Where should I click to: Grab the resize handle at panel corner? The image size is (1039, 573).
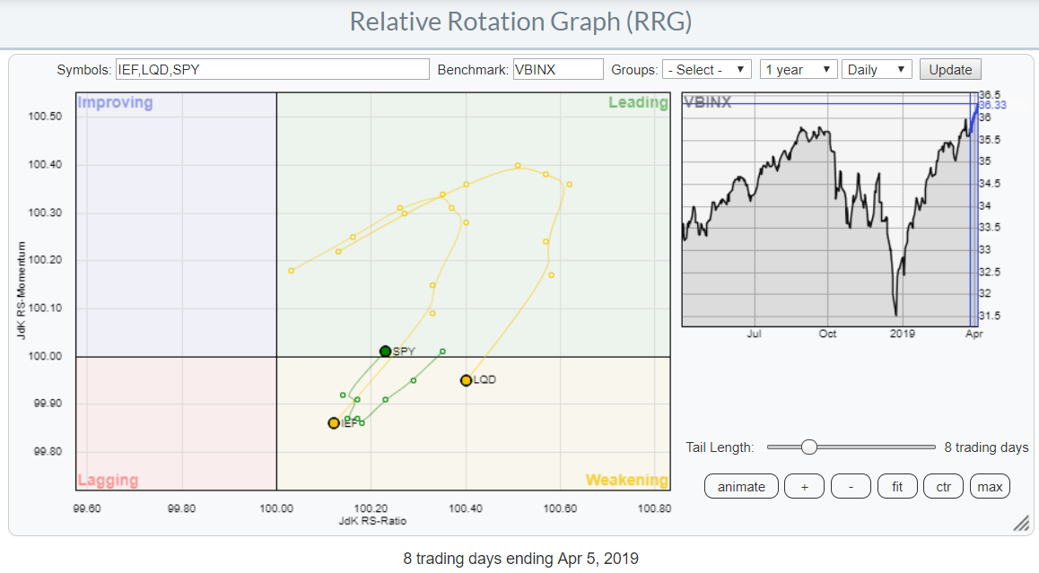[x=1021, y=524]
